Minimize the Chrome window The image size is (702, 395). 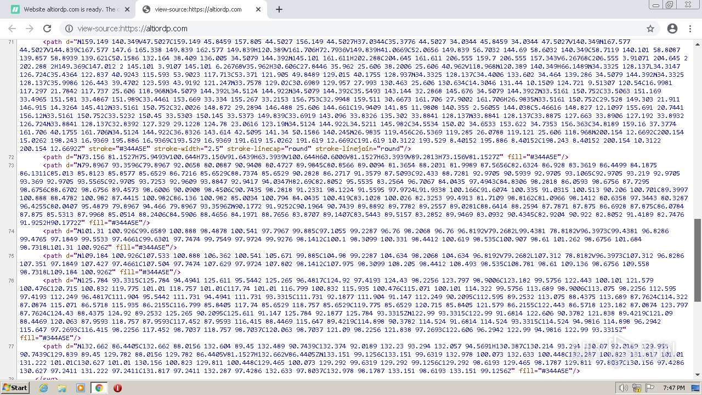tap(656, 5)
